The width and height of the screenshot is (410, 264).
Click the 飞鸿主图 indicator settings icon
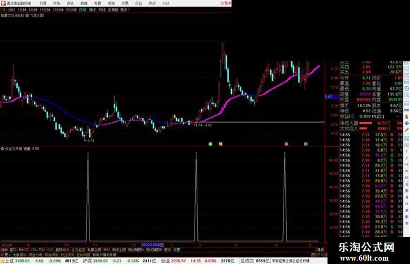coord(27,16)
